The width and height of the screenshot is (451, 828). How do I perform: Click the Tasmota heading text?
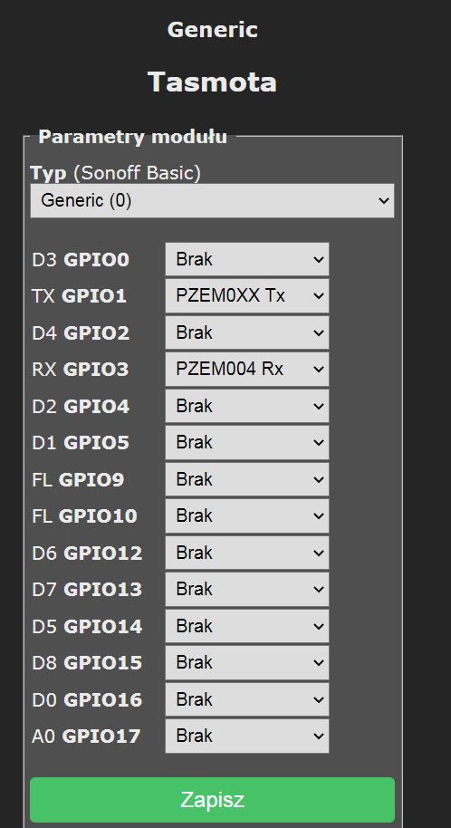point(212,82)
